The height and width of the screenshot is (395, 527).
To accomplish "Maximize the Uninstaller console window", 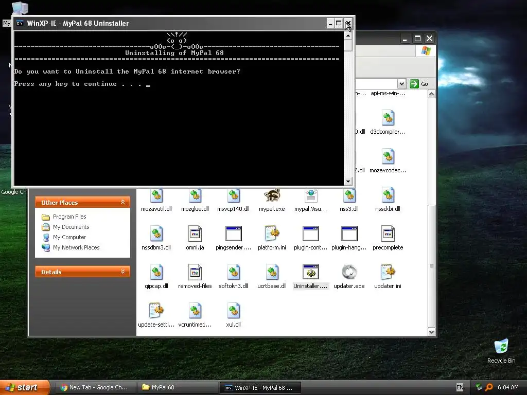I will coord(339,23).
